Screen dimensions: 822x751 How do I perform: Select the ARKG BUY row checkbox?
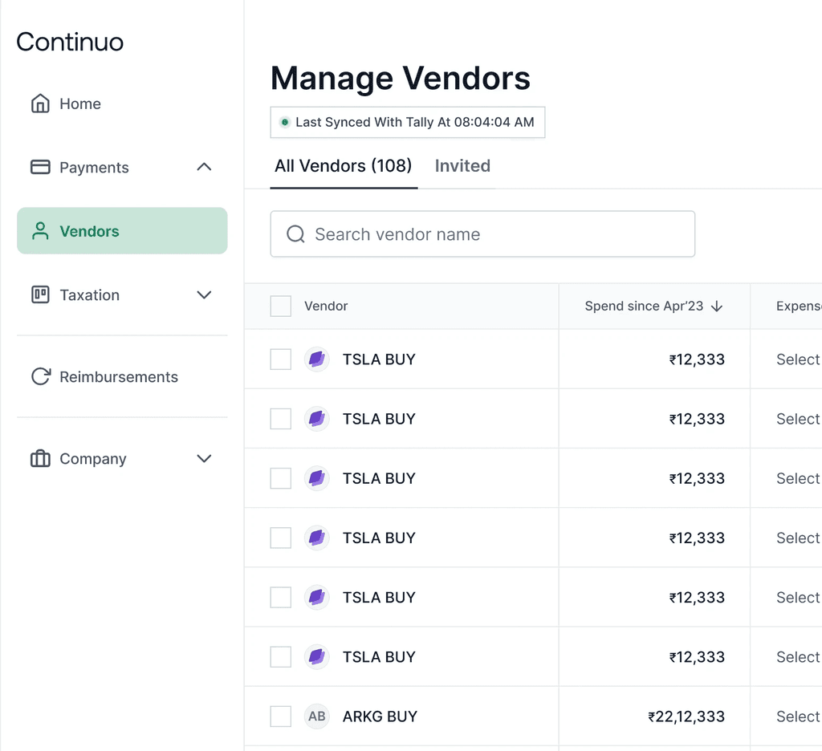(280, 716)
